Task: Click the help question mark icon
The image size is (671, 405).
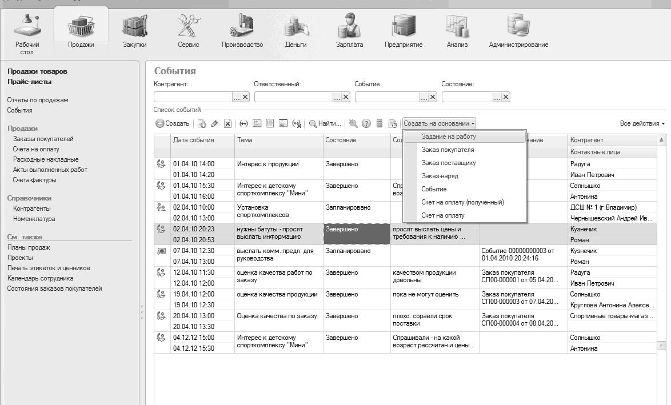Action: (x=366, y=123)
